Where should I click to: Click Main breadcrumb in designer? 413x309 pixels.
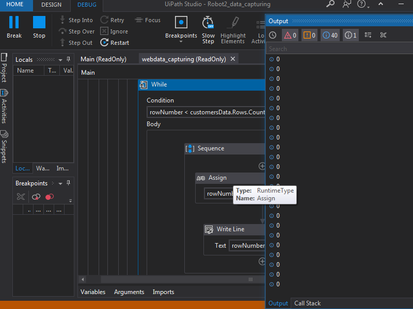click(x=88, y=73)
